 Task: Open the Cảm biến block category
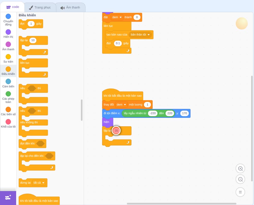8,83
